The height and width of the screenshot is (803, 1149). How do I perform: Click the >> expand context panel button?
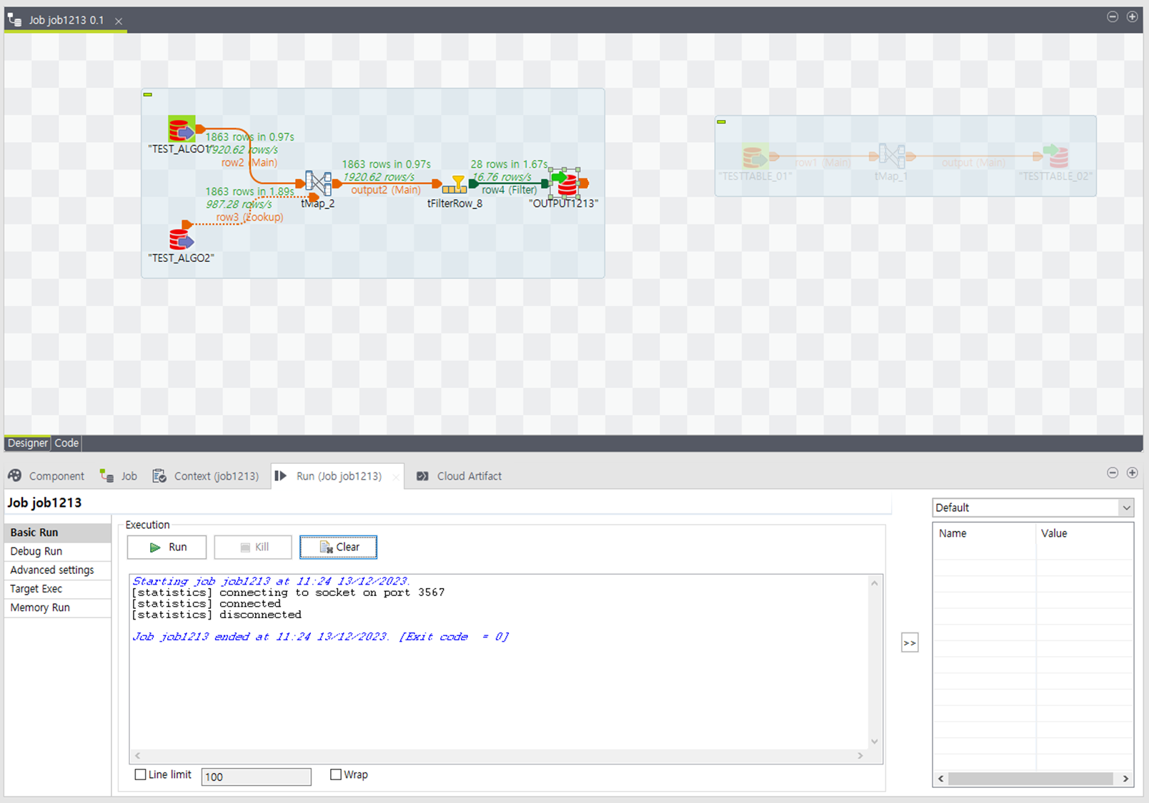[910, 643]
